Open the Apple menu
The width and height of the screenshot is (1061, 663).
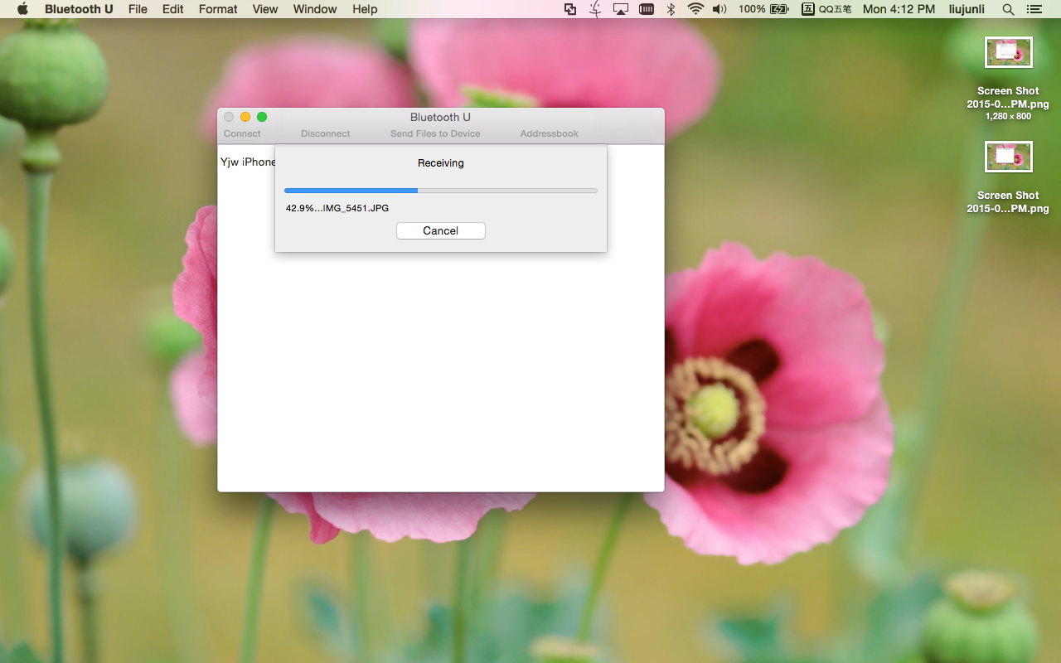pos(22,9)
